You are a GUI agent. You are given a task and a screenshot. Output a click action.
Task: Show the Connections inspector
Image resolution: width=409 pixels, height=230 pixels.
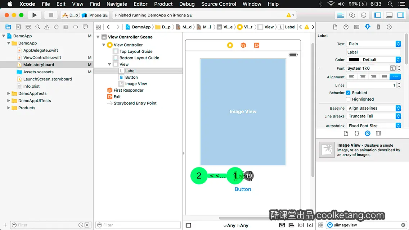(389, 27)
